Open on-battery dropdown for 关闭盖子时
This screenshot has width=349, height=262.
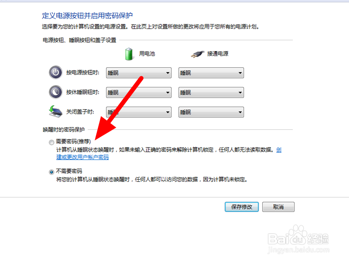pyautogui.click(x=139, y=112)
